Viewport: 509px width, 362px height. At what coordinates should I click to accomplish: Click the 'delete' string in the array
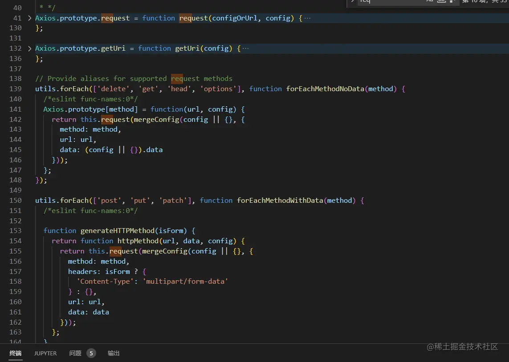pyautogui.click(x=113, y=89)
